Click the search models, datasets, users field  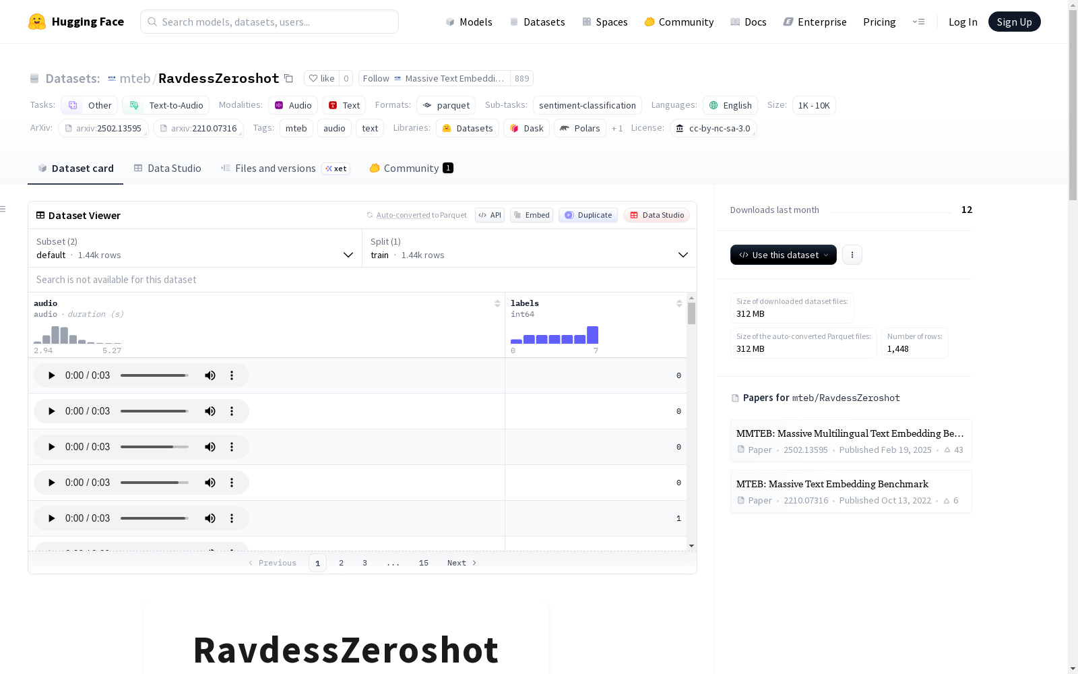coord(269,22)
